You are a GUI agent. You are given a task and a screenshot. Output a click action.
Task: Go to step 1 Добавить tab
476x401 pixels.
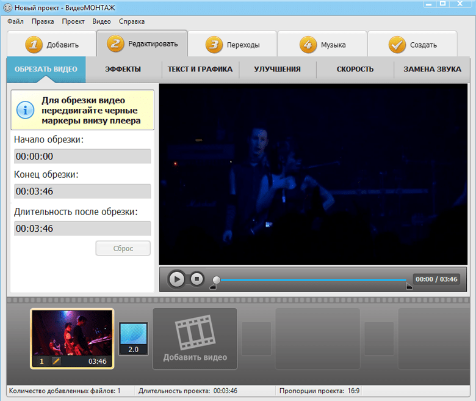52,45
